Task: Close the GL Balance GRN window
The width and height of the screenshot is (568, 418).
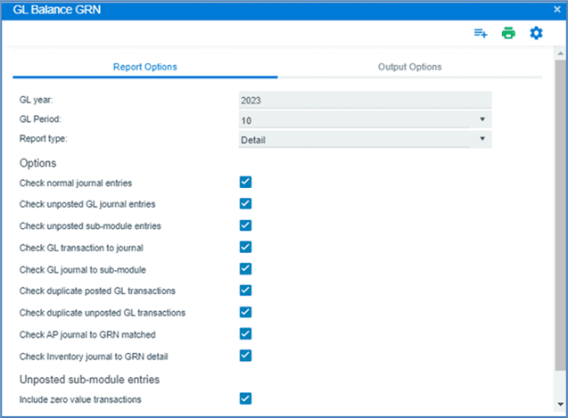Action: tap(557, 9)
